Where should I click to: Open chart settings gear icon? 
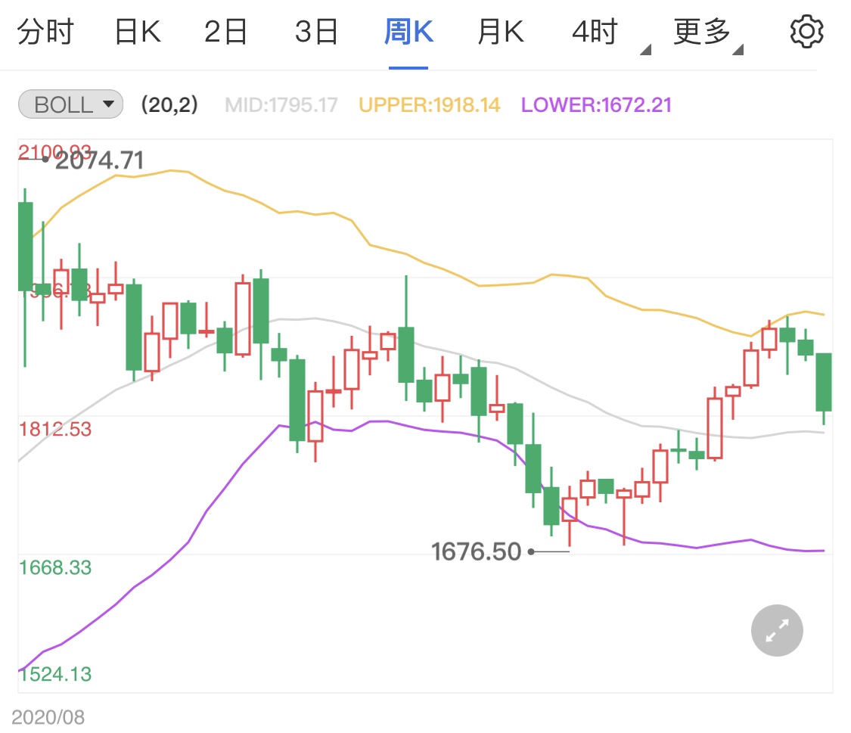coord(806,32)
